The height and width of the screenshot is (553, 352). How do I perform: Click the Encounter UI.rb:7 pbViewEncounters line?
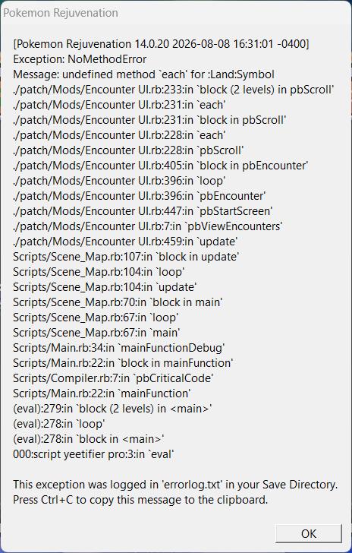(147, 226)
